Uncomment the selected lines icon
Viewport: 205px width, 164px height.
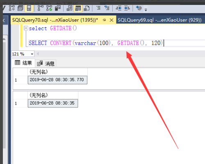[x=107, y=8]
